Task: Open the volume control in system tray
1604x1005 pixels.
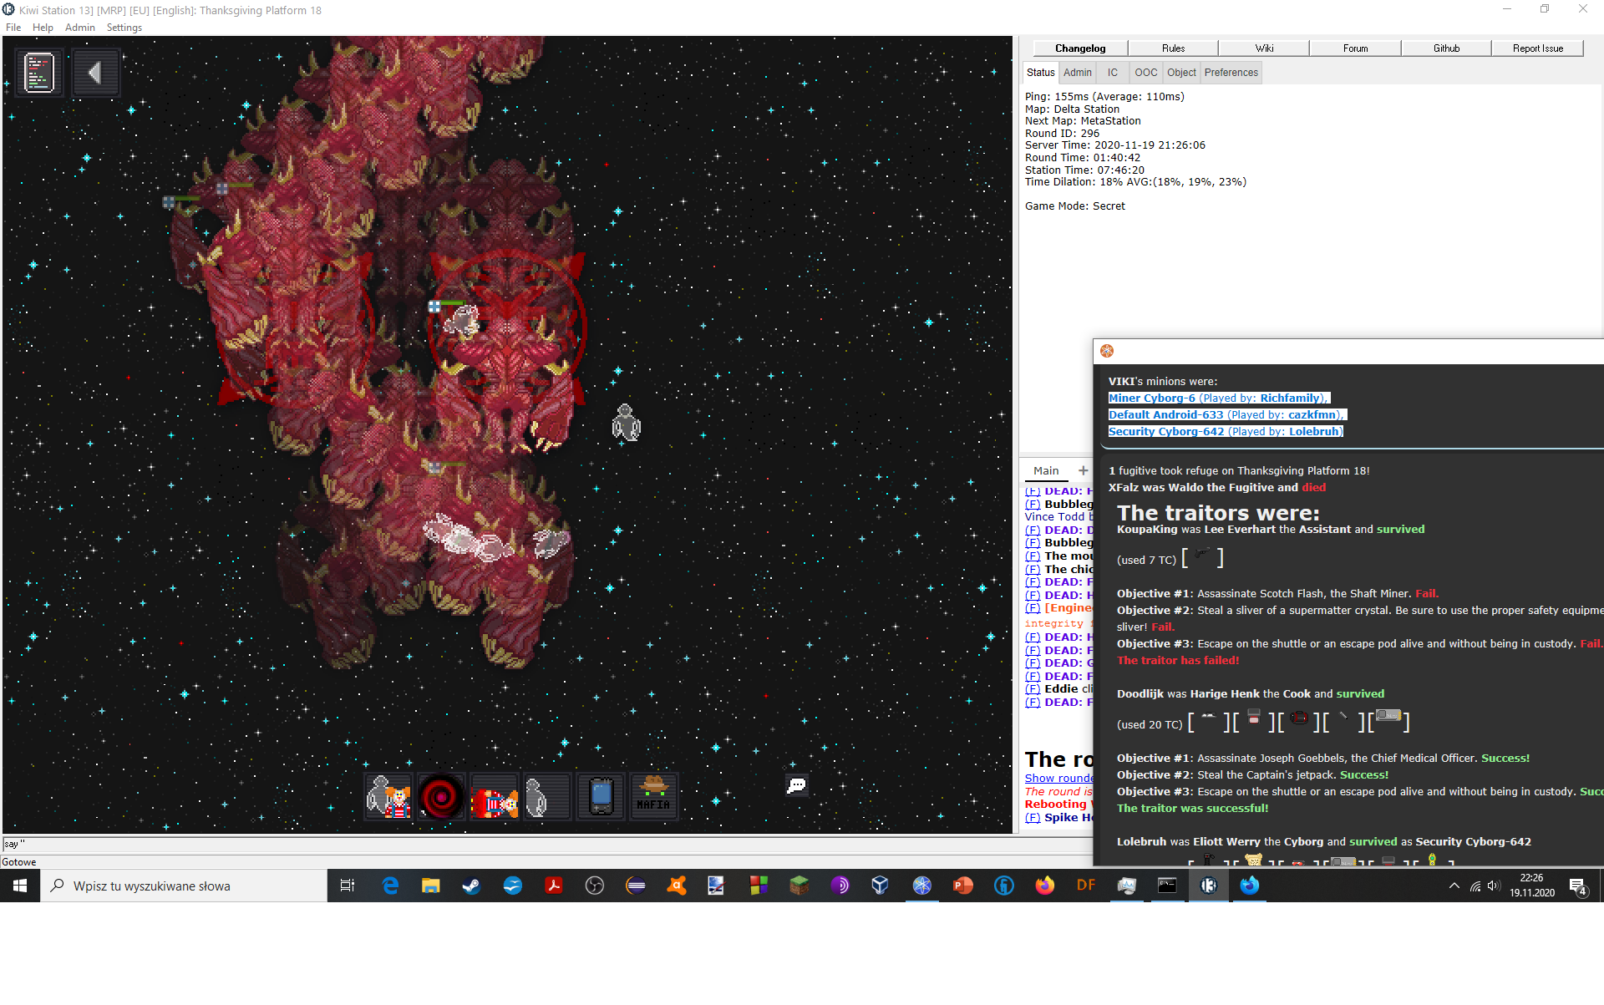Action: pyautogui.click(x=1494, y=886)
